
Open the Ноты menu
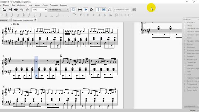pos(30,5)
